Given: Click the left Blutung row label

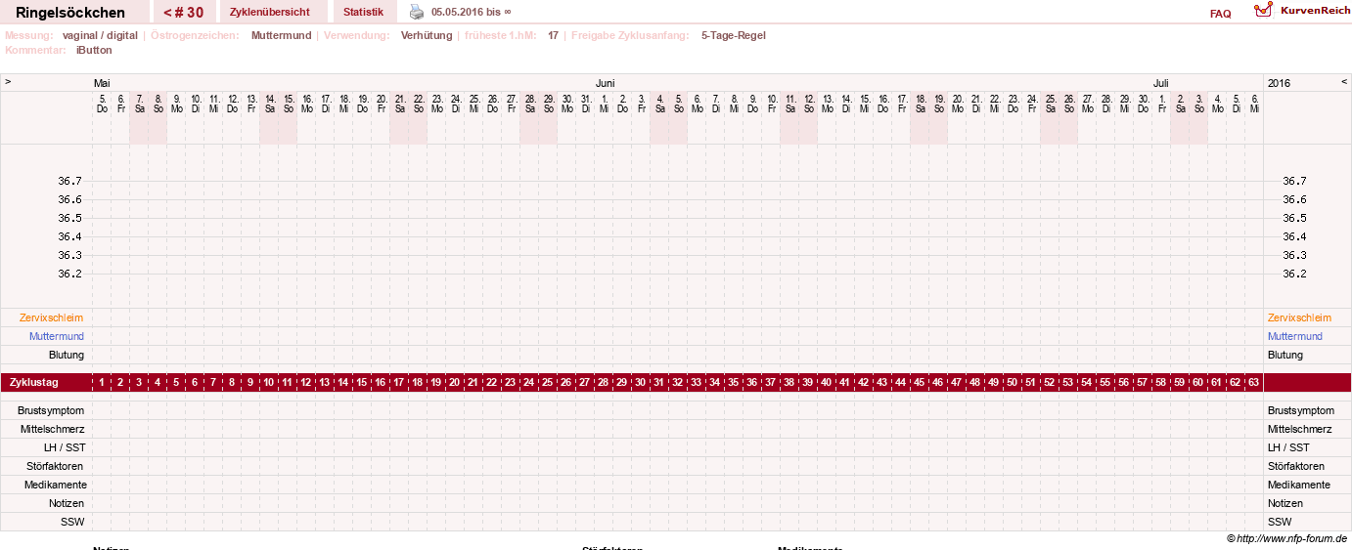Looking at the screenshot, I should pos(67,355).
